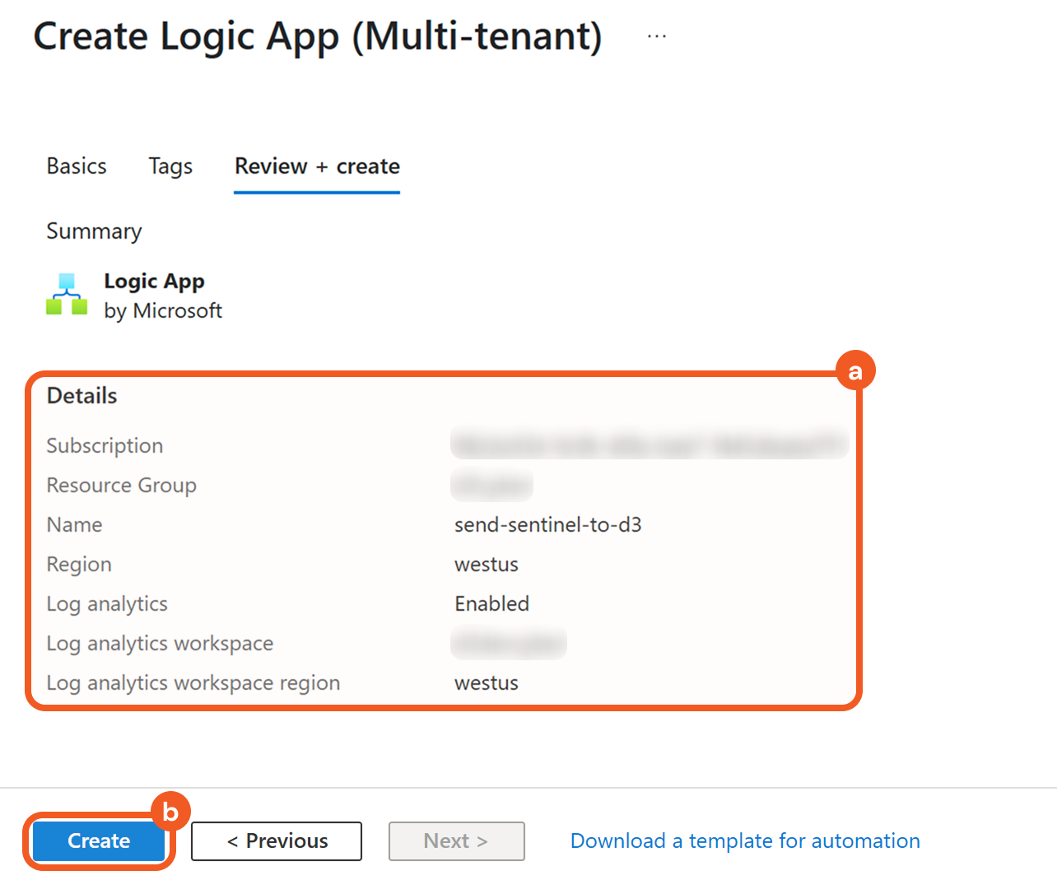Click the blurred Log analytics workspace value
The image size is (1057, 894).
click(508, 643)
